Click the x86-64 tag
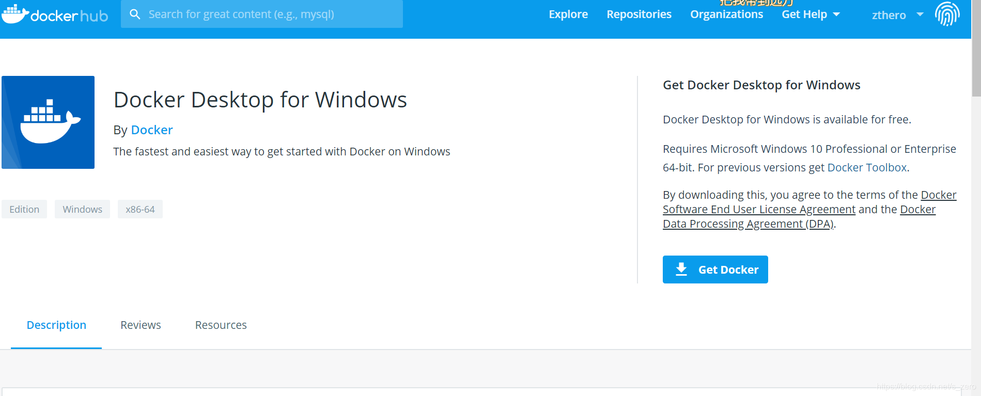This screenshot has width=981, height=396. coord(140,209)
